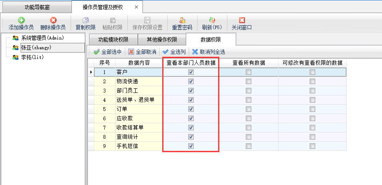Open the 其他操作权限 tab
This screenshot has width=382, height=185.
161,40
